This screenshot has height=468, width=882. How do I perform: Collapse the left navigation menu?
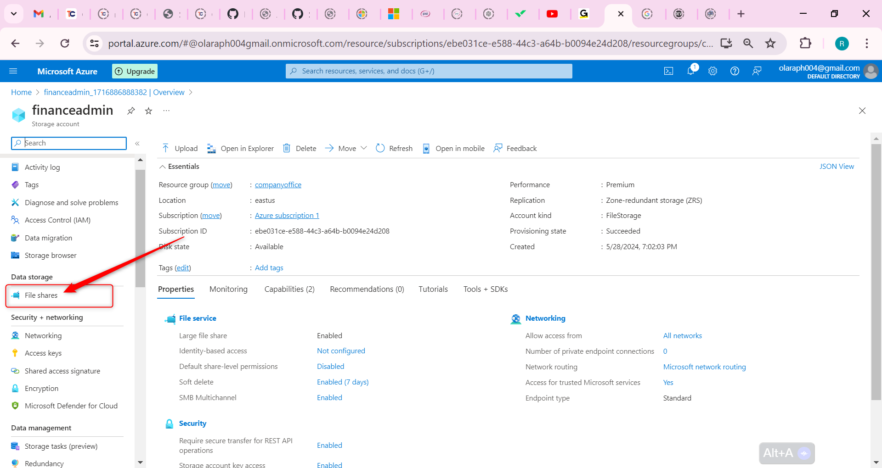137,144
